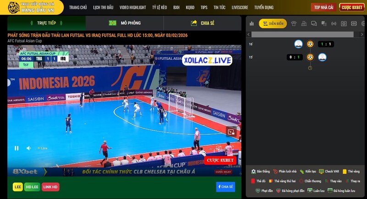Viewport: 367px width, 199px height.
Task: Open the jersey lineup icon
Action: pos(294,23)
